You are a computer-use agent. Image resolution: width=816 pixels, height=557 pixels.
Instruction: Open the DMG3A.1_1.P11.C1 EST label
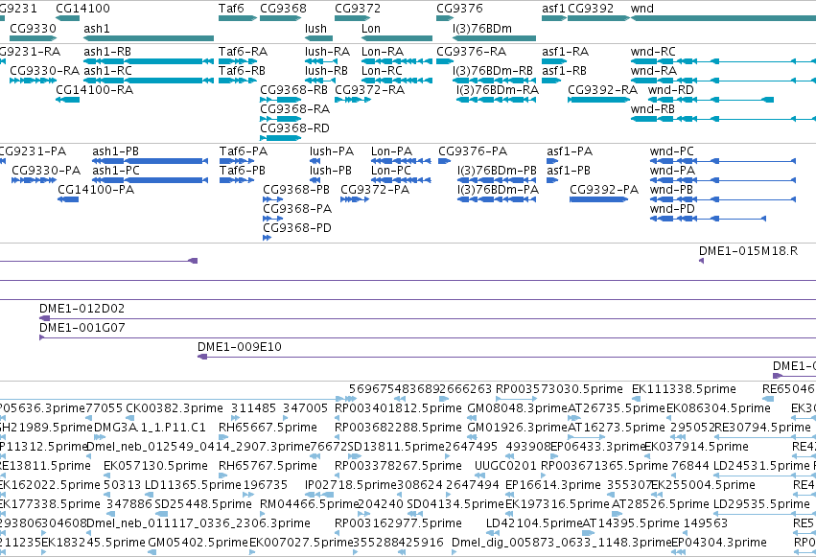pos(150,428)
